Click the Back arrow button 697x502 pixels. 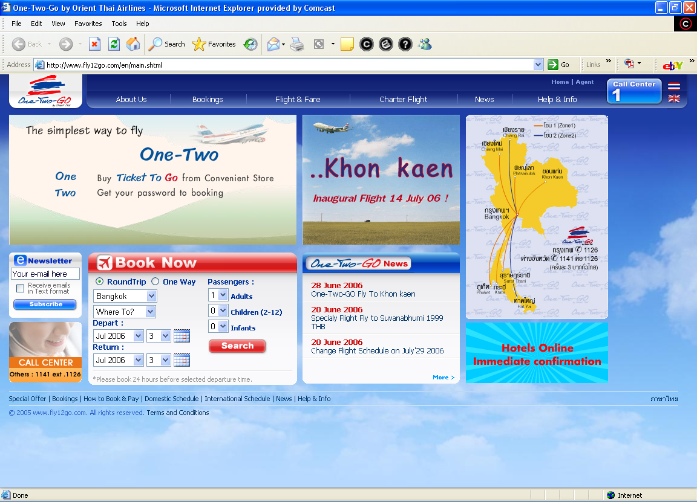point(19,44)
